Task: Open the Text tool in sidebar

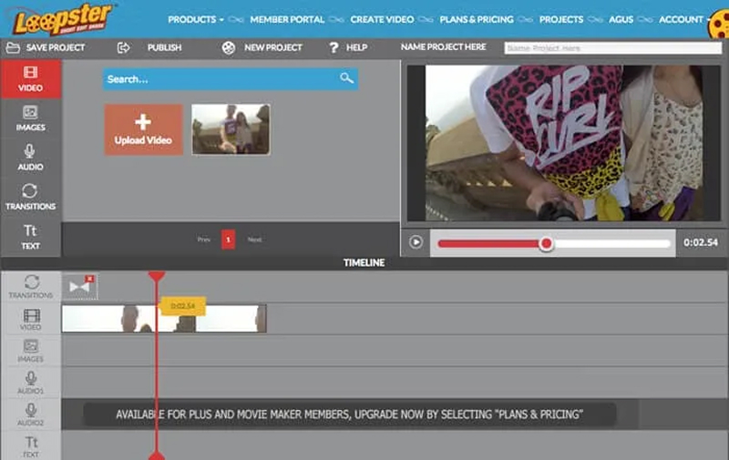Action: (30, 236)
